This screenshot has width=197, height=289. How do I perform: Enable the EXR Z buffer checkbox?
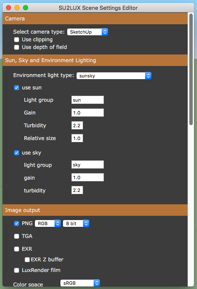(x=27, y=260)
